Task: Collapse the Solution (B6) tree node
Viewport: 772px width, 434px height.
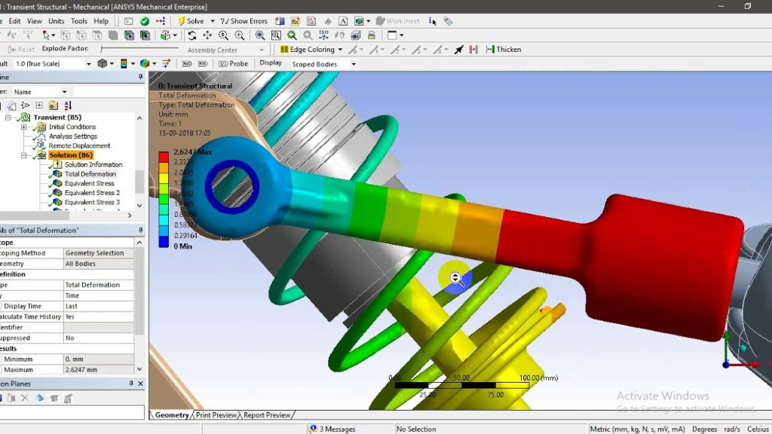Action: pos(24,155)
